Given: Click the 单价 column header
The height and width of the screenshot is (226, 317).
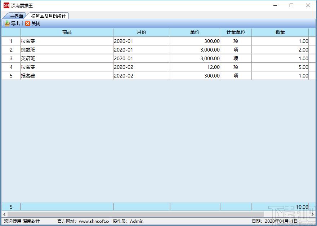Looking at the screenshot, I should (x=195, y=32).
